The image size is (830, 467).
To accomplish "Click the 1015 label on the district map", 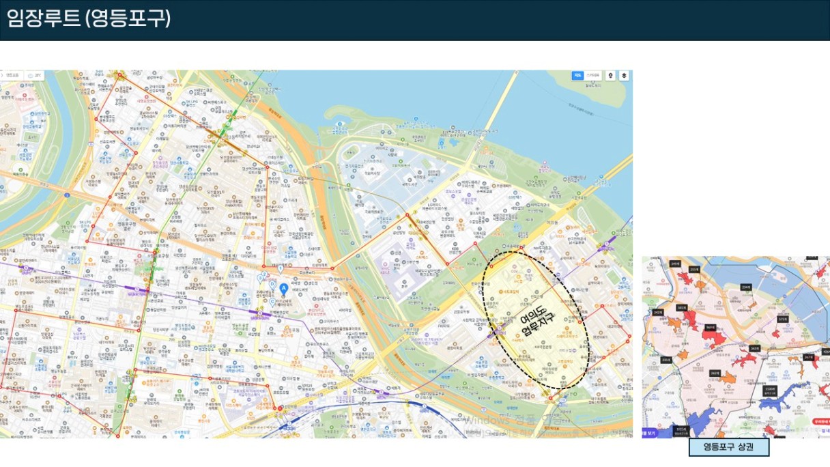I will [x=681, y=430].
